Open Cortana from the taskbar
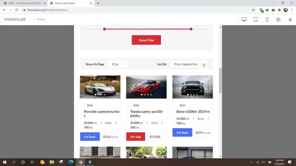Screen dimensions: 296x166 pos(23,162)
